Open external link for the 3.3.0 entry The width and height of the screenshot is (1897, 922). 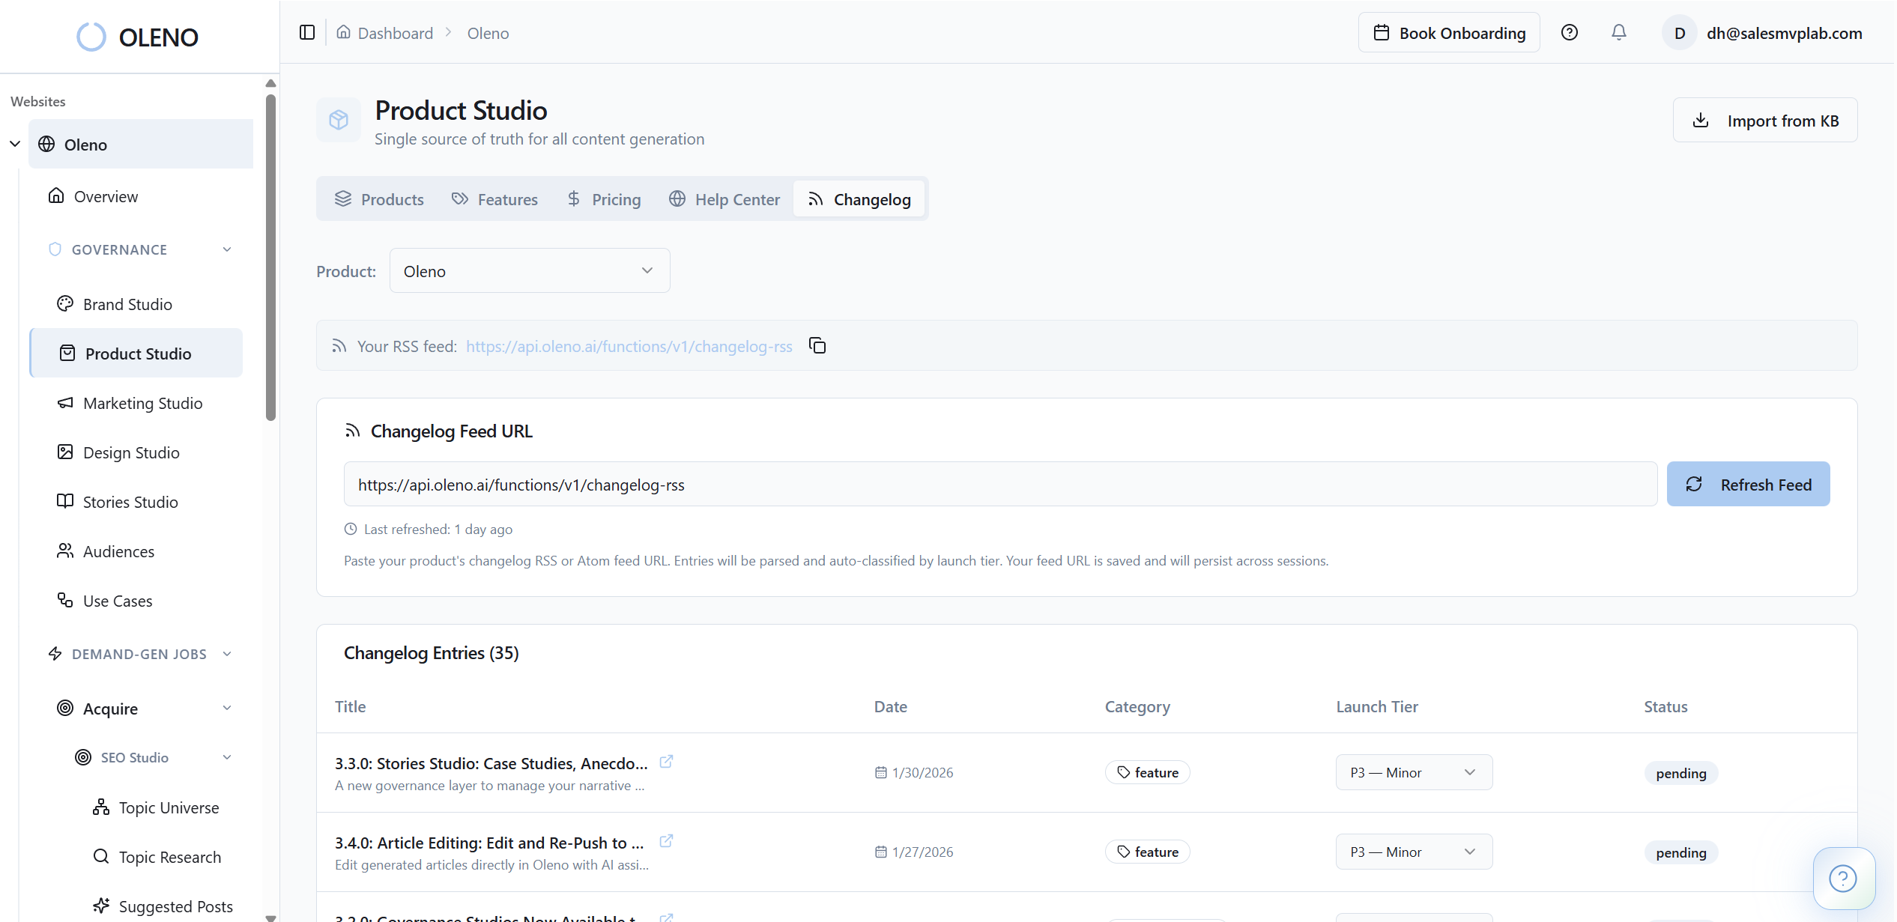coord(666,761)
